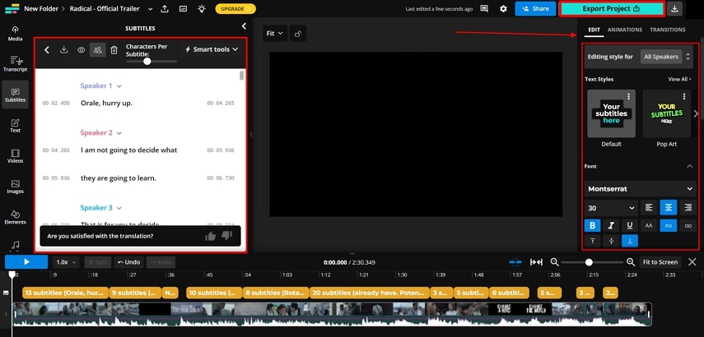Open the Fit canvas zoom dropdown
Viewport: 704px width, 337px height.
pos(275,34)
